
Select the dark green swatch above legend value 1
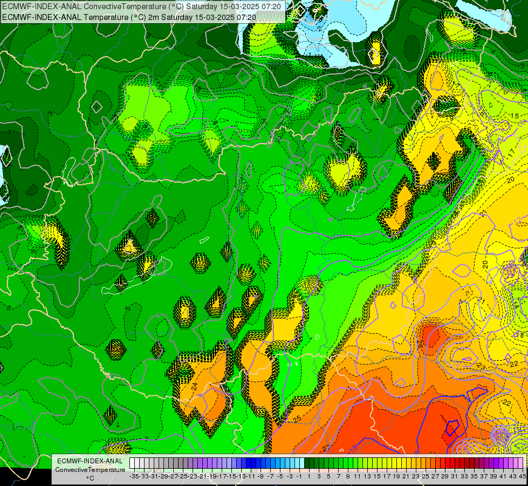pyautogui.click(x=307, y=463)
